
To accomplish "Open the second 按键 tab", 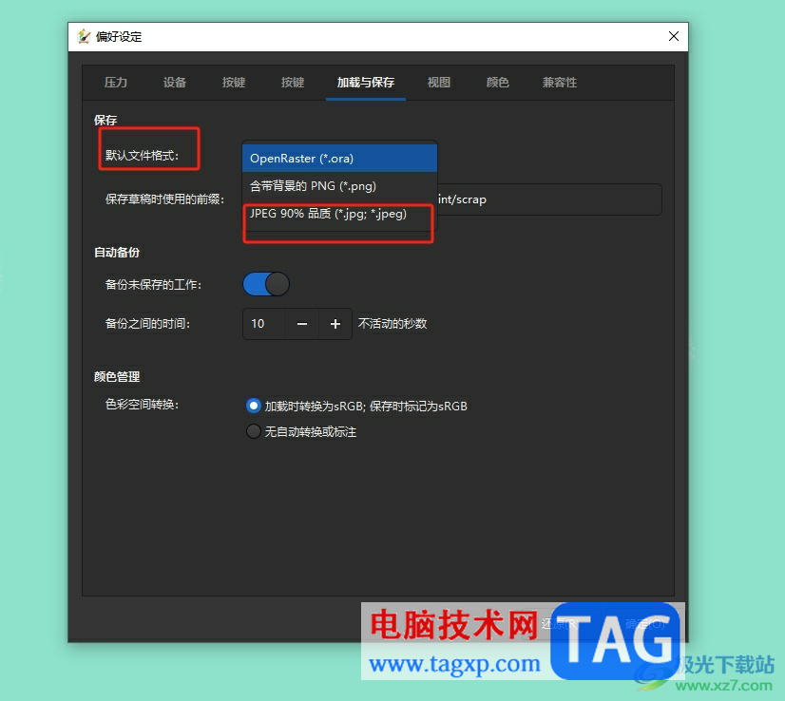I will 293,82.
